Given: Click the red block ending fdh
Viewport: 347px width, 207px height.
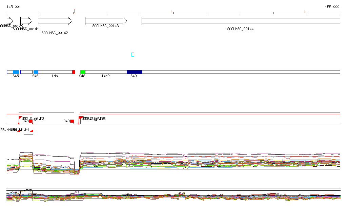Looking at the screenshot, I should tap(74, 72).
